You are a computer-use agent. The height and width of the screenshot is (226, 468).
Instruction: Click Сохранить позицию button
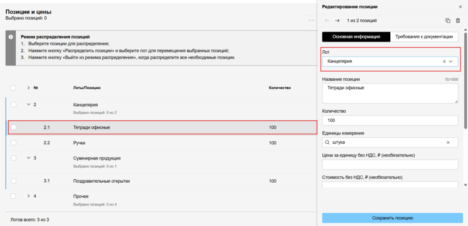coord(393,218)
